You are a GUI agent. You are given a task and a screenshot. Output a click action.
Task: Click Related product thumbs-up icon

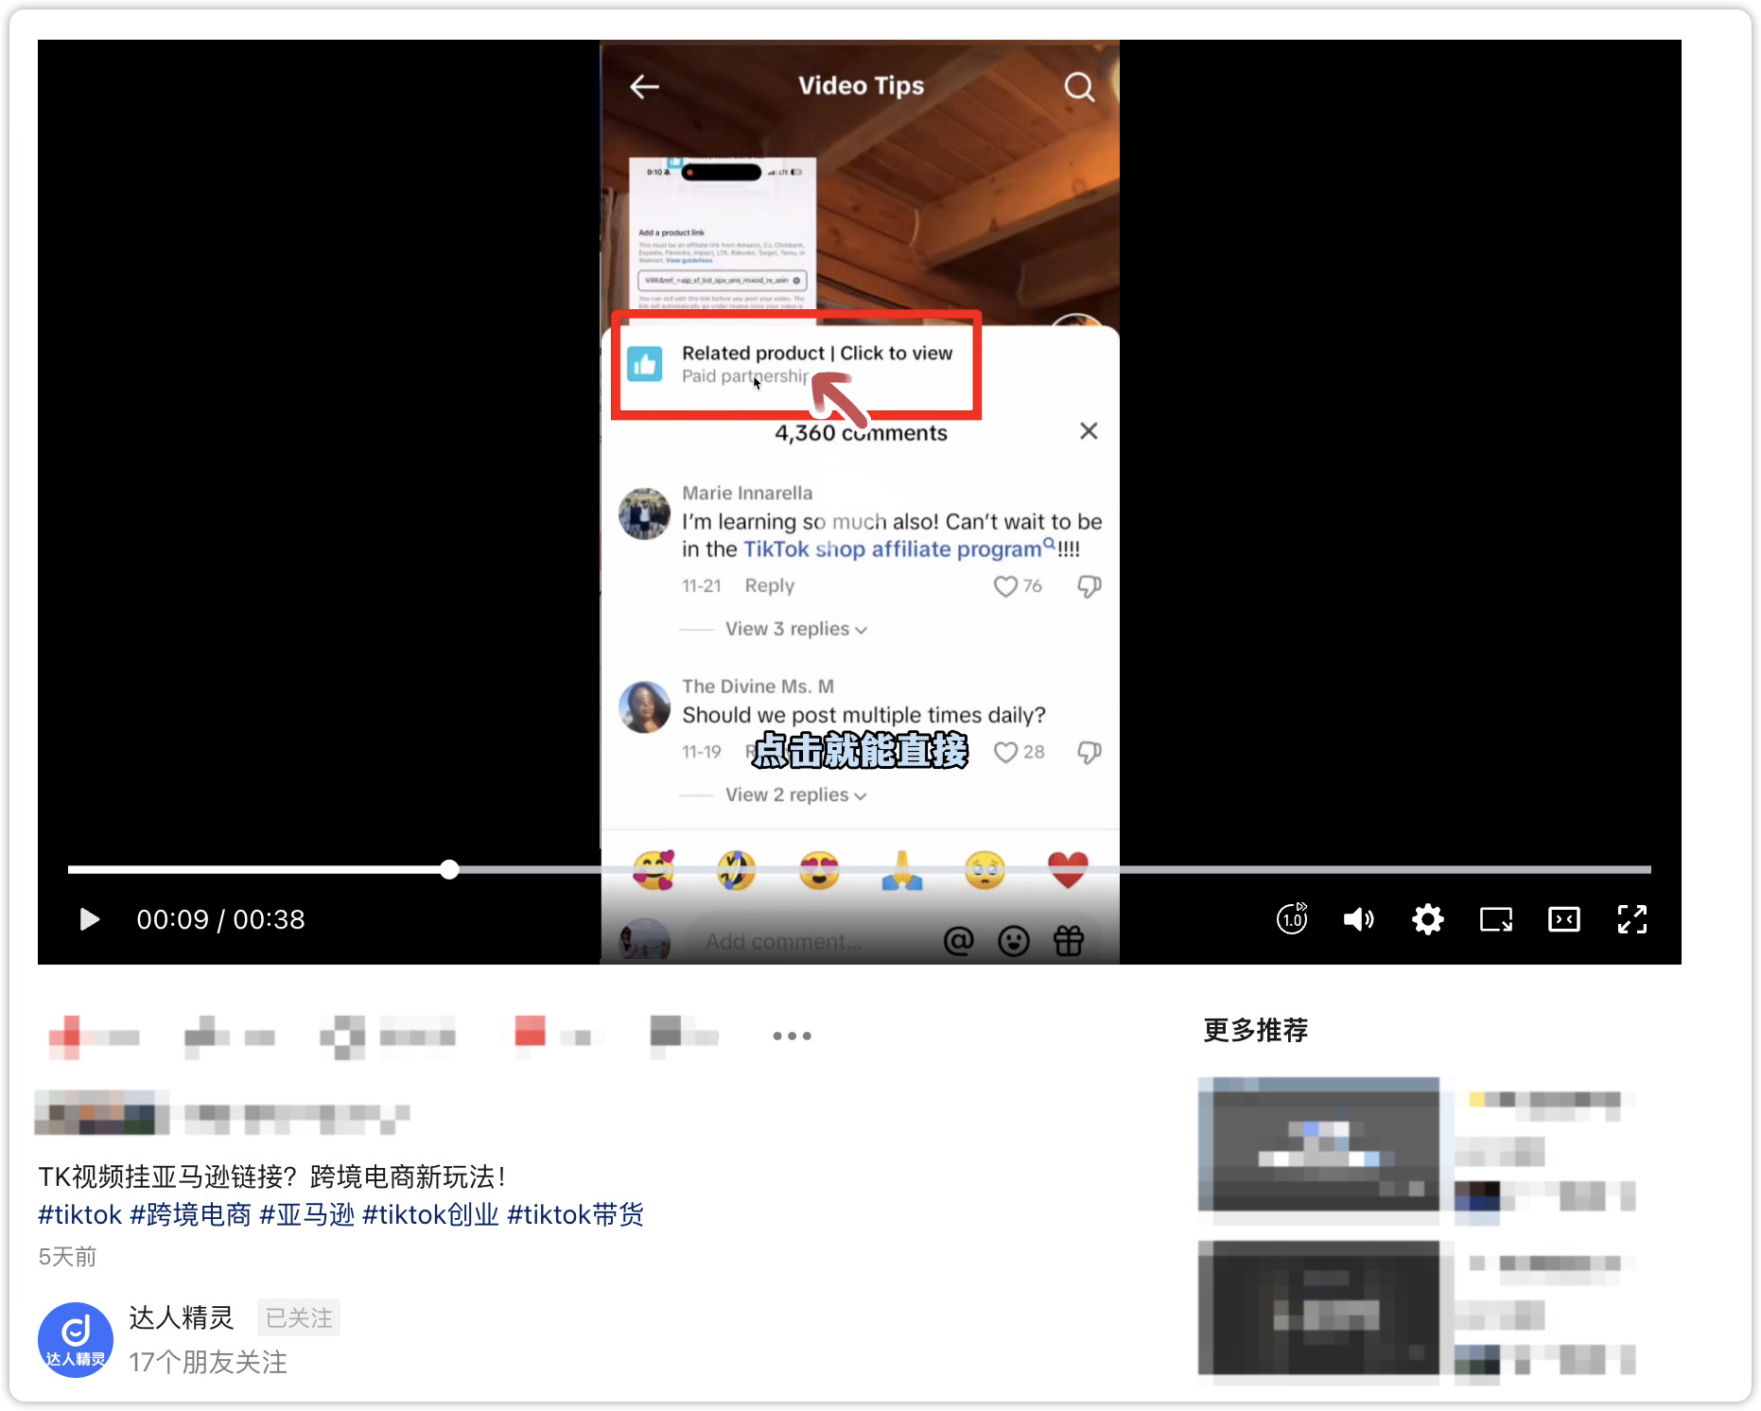click(645, 364)
